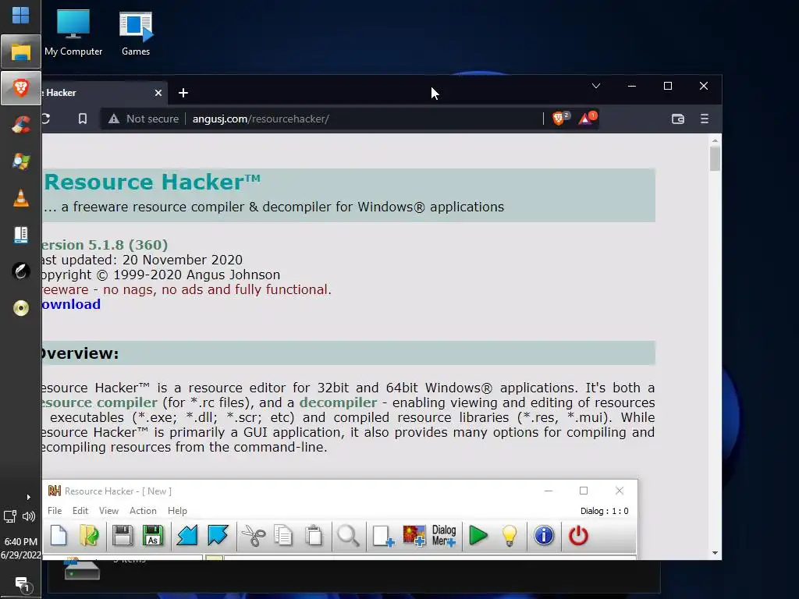Click the scrollbar down arrow
This screenshot has height=599, width=799.
click(715, 553)
